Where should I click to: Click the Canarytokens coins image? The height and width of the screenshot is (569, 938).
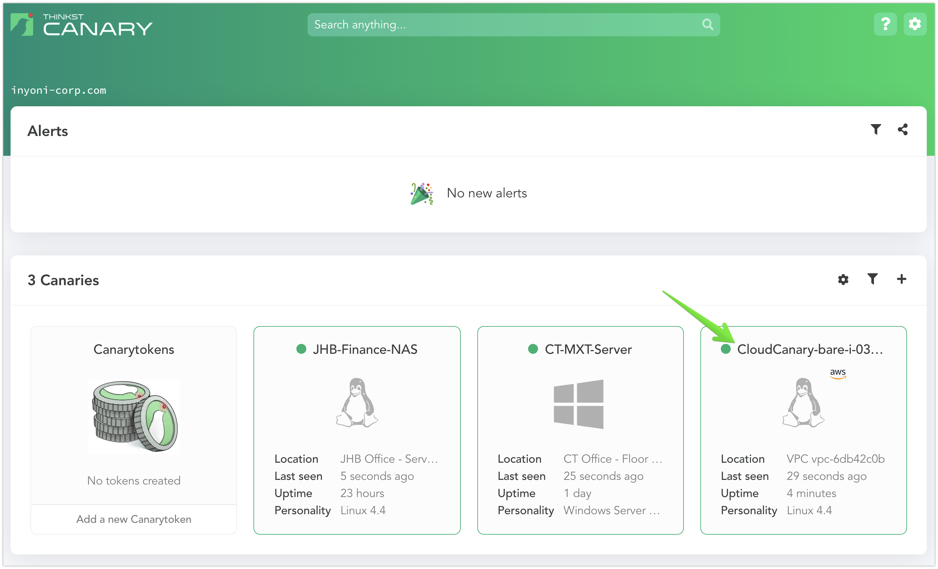[134, 417]
